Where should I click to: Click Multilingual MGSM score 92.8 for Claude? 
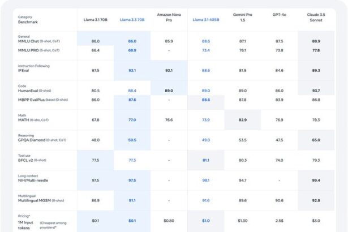point(316,200)
